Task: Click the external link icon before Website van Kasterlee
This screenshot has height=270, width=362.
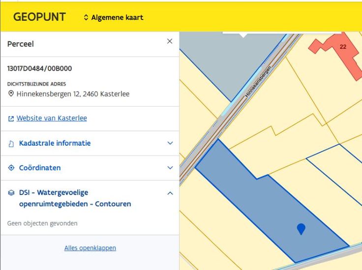Action: [x=11, y=119]
